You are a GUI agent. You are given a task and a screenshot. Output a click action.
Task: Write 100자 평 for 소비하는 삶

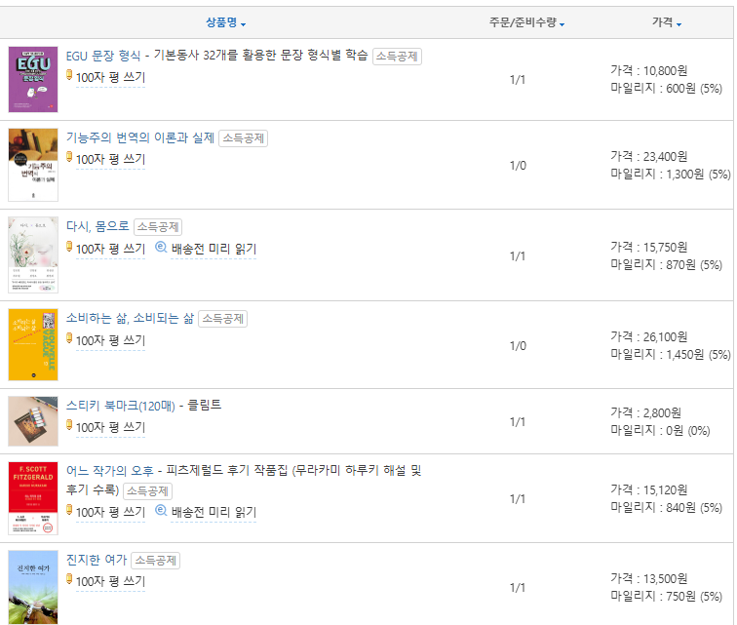110,340
